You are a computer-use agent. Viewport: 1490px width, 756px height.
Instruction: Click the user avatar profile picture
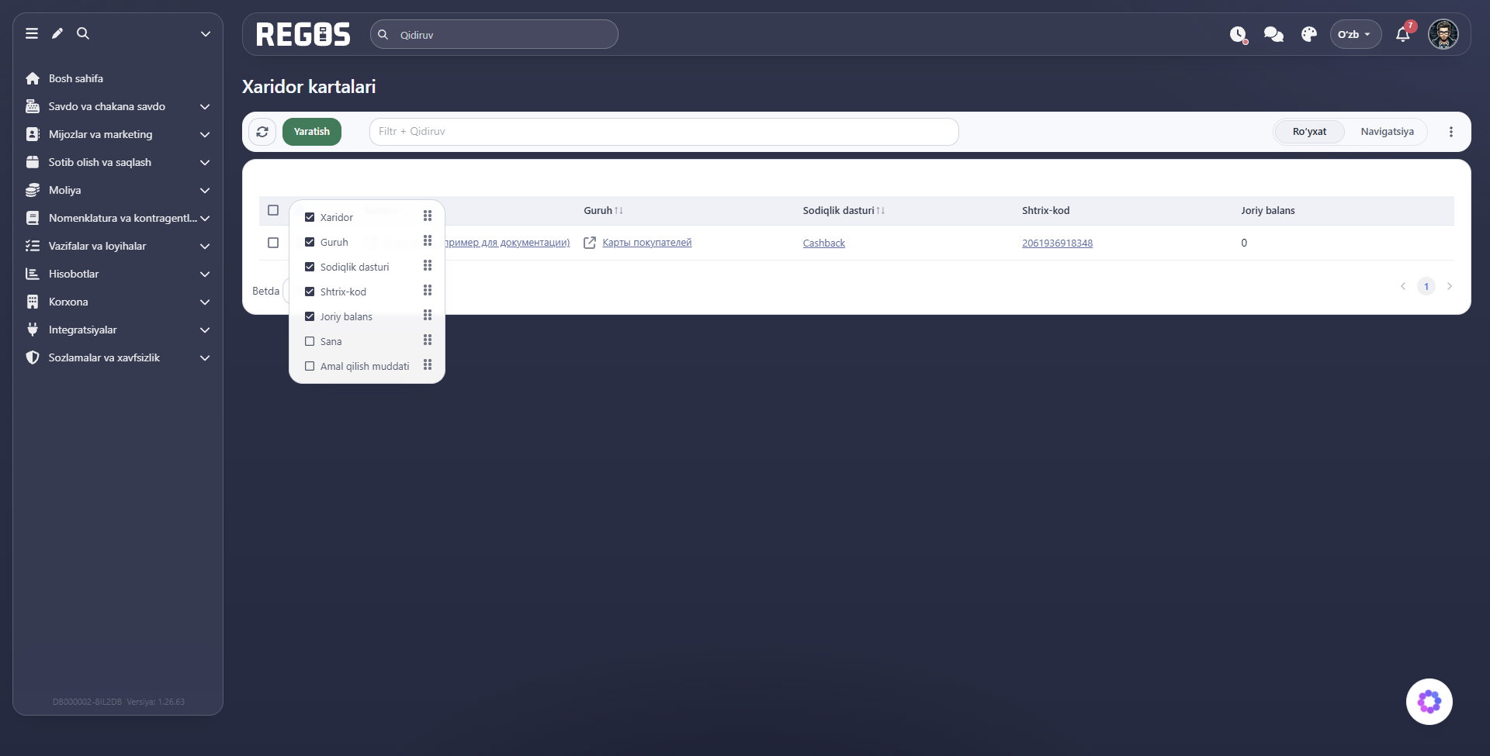(1443, 34)
